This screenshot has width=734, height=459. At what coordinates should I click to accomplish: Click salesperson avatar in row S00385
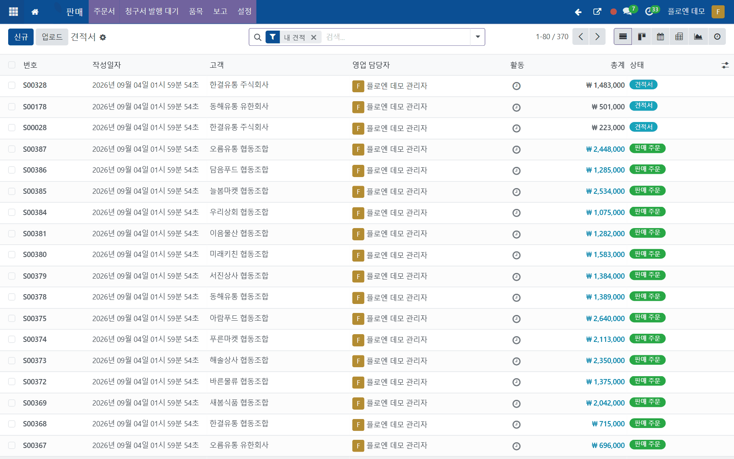pyautogui.click(x=358, y=192)
